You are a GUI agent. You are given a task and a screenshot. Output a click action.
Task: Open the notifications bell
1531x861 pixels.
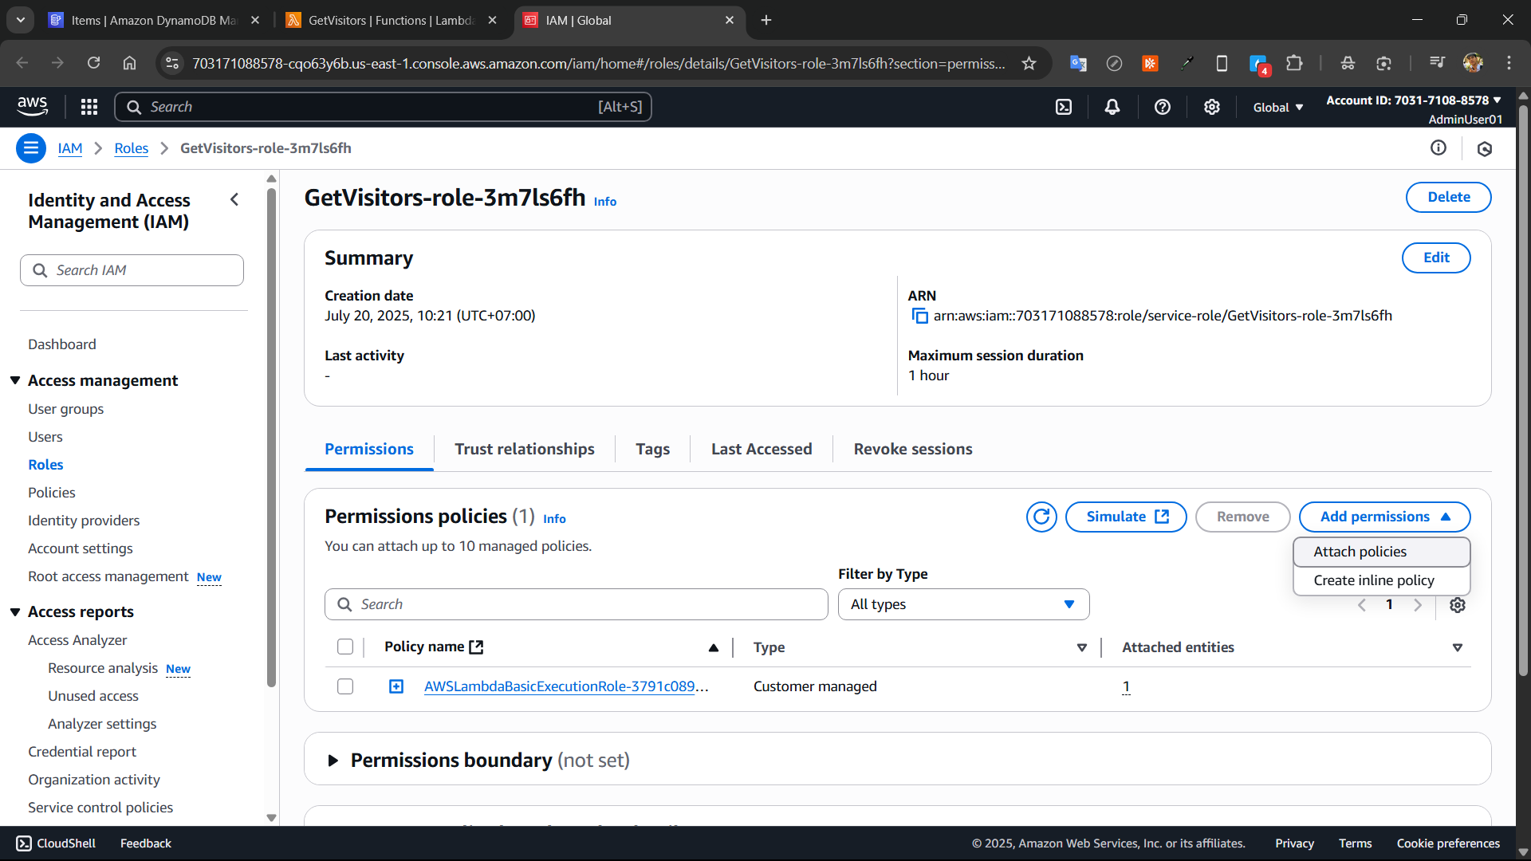[1112, 107]
